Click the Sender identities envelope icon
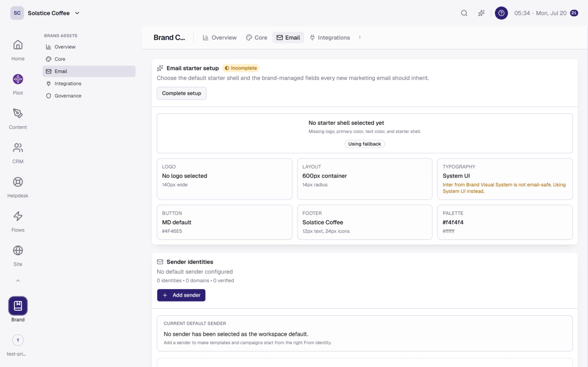 click(160, 262)
